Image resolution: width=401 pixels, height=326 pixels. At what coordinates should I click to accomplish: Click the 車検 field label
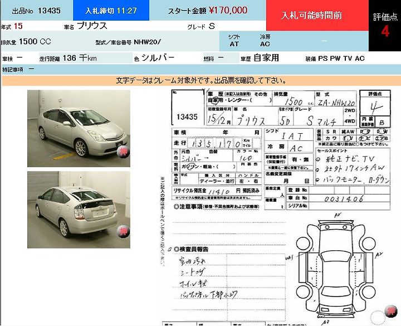pyautogui.click(x=7, y=59)
